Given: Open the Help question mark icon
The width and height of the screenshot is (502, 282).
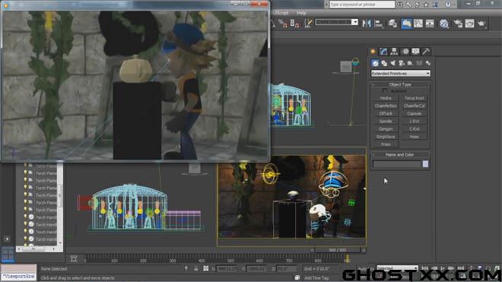Looking at the screenshot, I should point(448,5).
